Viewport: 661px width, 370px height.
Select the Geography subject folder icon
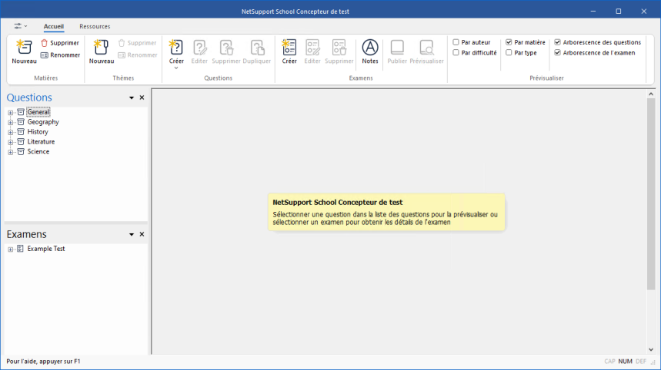[x=21, y=122]
